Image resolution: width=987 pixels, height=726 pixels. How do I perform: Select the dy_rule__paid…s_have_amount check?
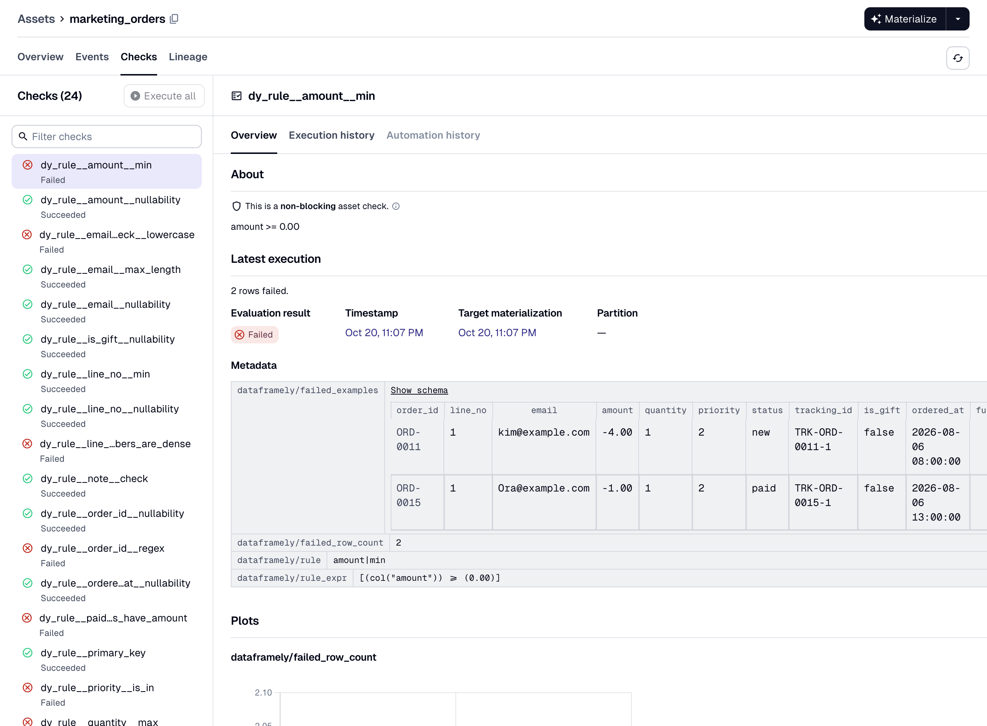point(107,624)
